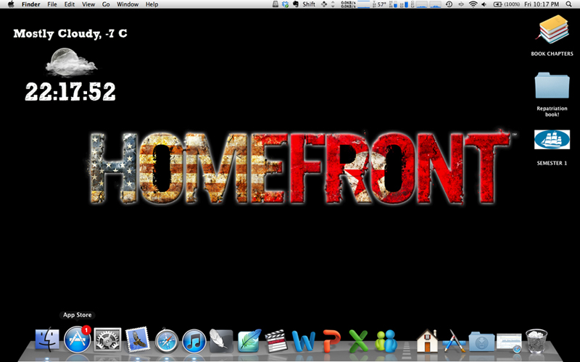The width and height of the screenshot is (580, 362).
Task: Click the 22:17:52 desktop clock
Action: click(70, 92)
